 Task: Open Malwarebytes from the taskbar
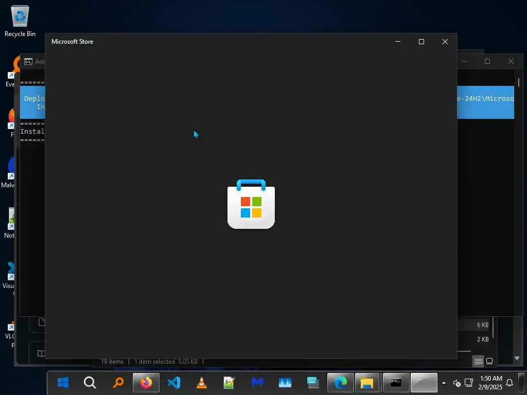coord(257,382)
